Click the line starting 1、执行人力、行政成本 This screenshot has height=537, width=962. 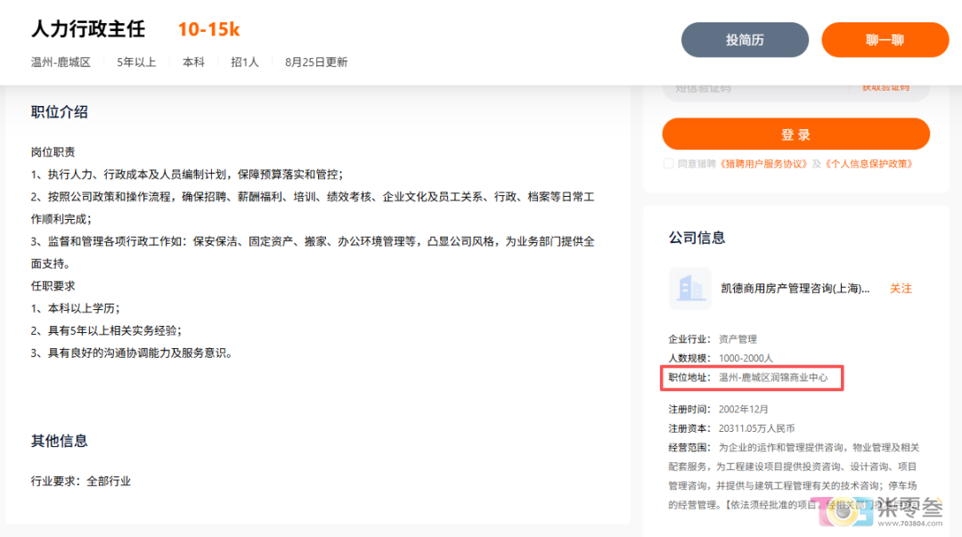(187, 175)
